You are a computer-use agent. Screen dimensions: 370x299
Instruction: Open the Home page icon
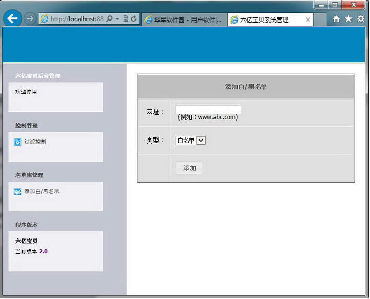point(336,19)
